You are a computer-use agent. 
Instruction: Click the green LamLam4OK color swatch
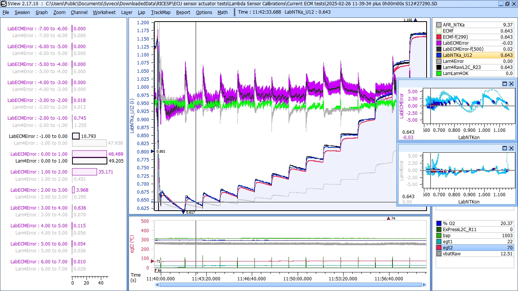pyautogui.click(x=439, y=74)
